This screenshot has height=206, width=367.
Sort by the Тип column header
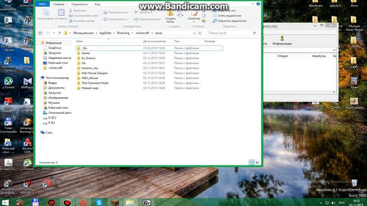(177, 41)
